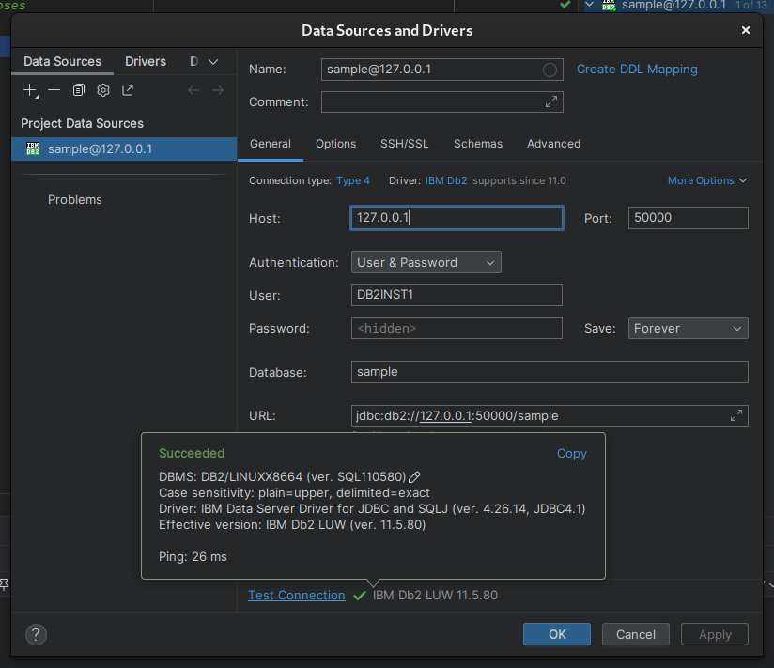Expand the Comment field with arrows icon

tap(550, 101)
